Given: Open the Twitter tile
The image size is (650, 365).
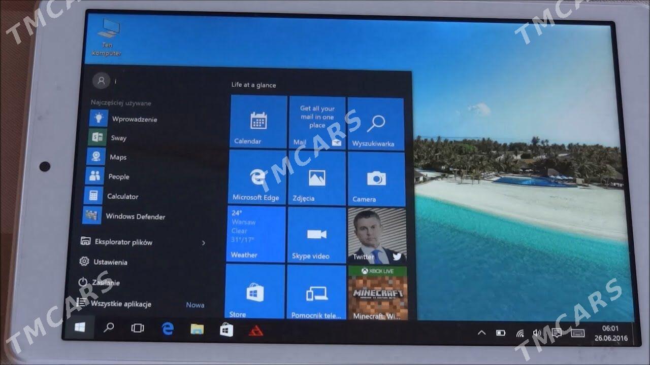Looking at the screenshot, I should pos(377,236).
